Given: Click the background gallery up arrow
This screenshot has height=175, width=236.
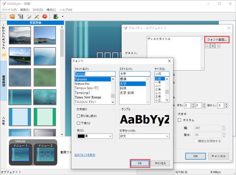Looking at the screenshot, I should 62,27.
